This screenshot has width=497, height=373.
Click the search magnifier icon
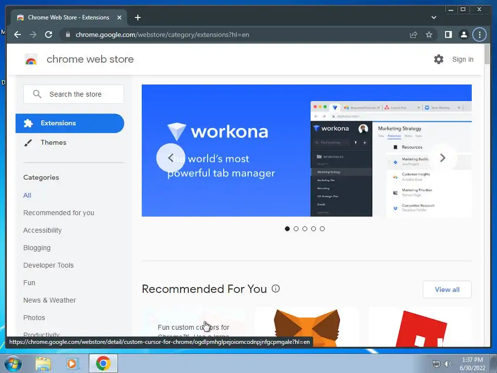click(37, 94)
